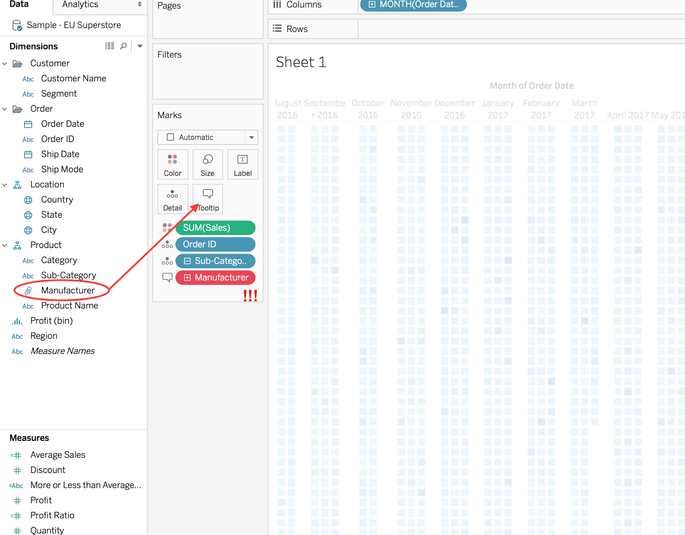This screenshot has height=535, width=685.
Task: Select the Sub-Category dimension
Action: pyautogui.click(x=68, y=275)
